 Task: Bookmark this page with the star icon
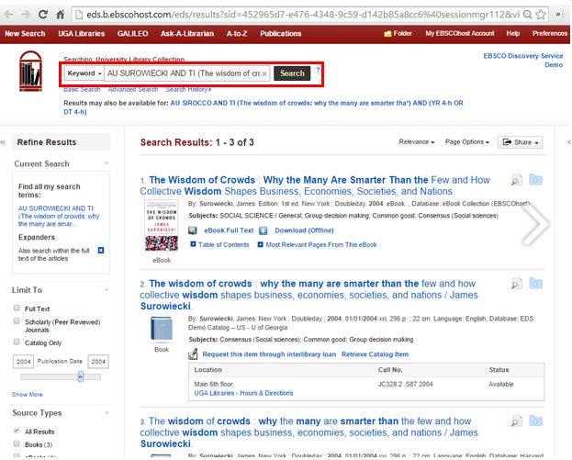[541, 15]
